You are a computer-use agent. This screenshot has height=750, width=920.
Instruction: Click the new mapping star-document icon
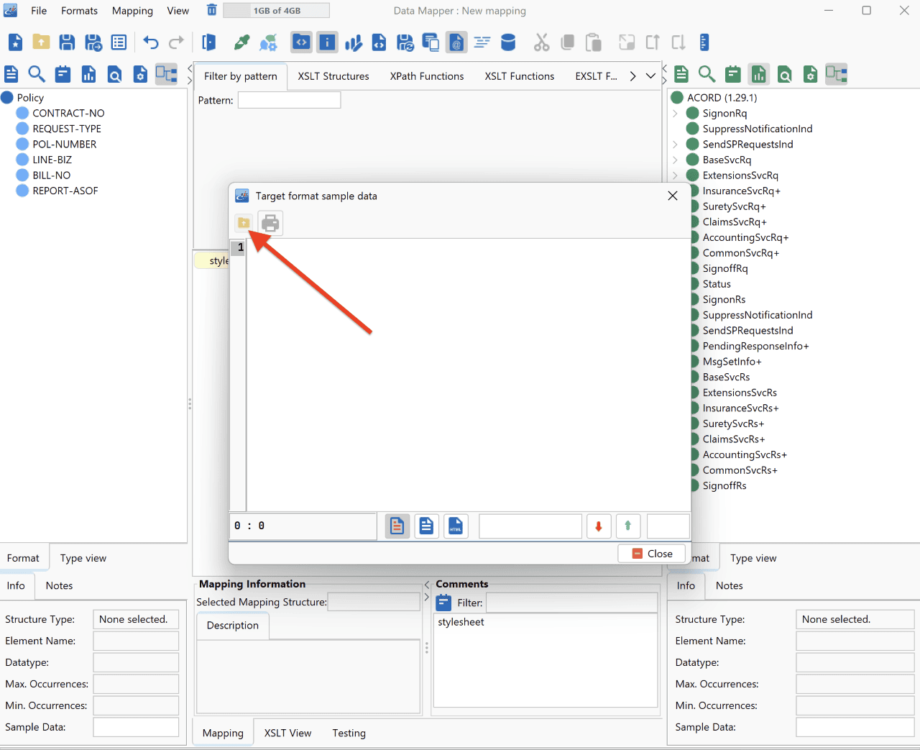point(15,42)
